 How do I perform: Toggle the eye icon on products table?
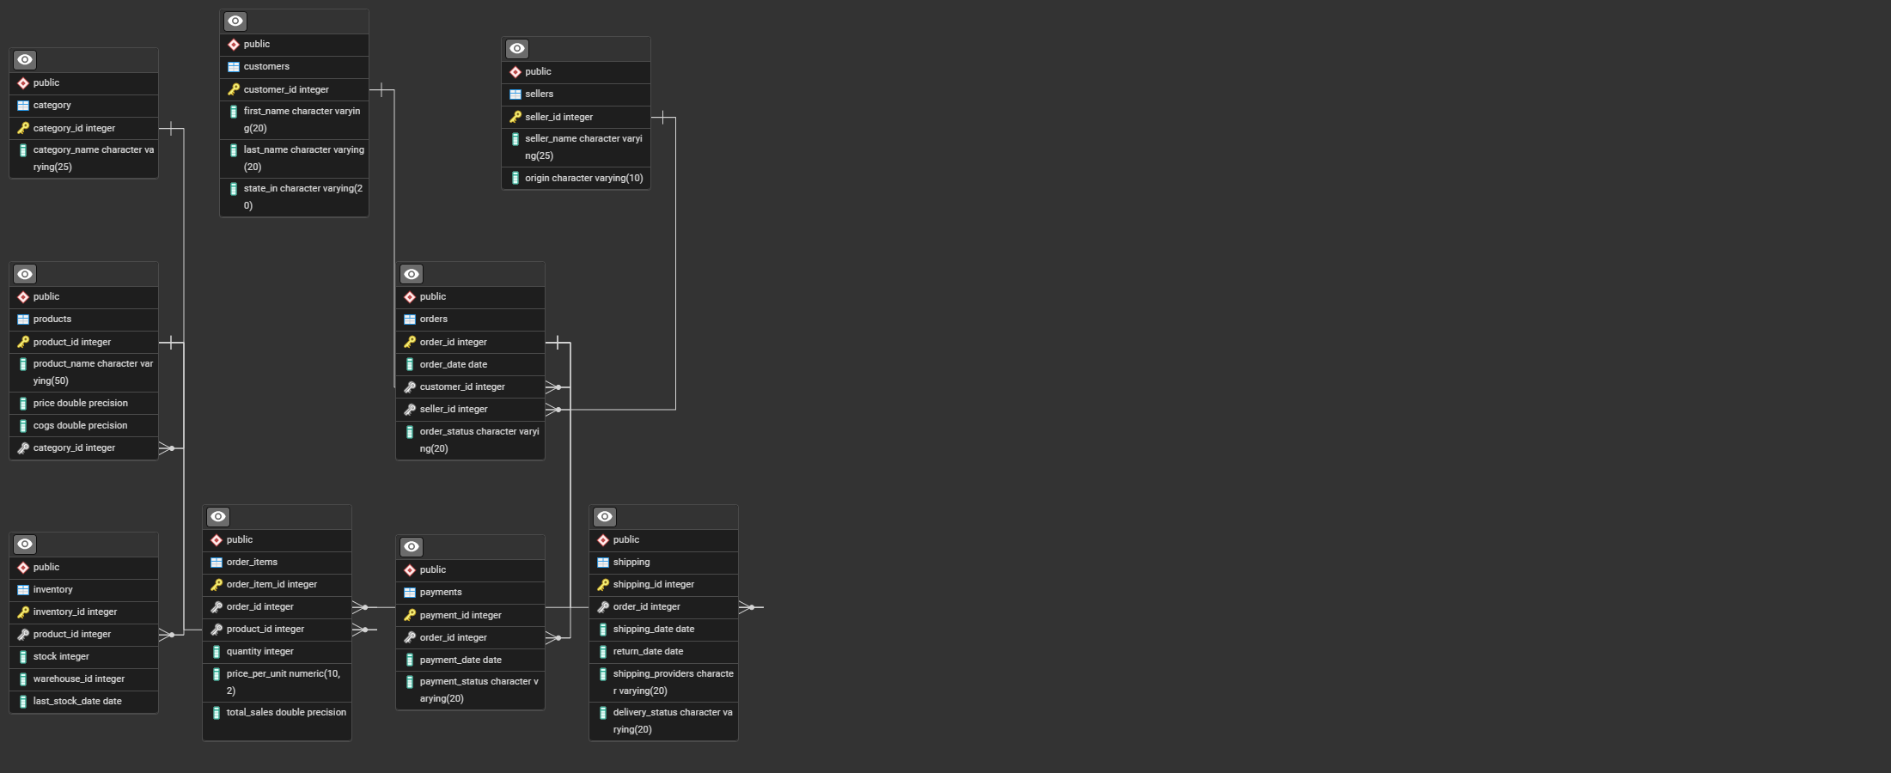coord(24,274)
